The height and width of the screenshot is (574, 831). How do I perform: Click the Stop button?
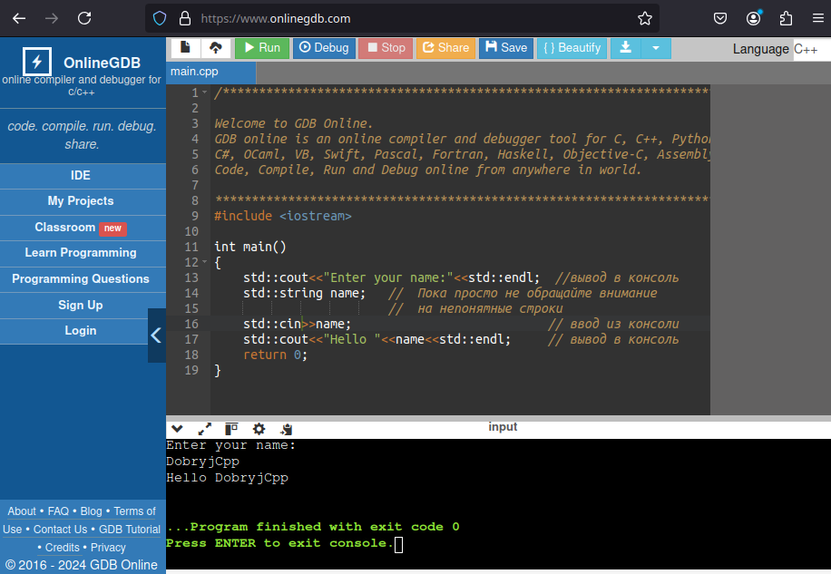[386, 48]
